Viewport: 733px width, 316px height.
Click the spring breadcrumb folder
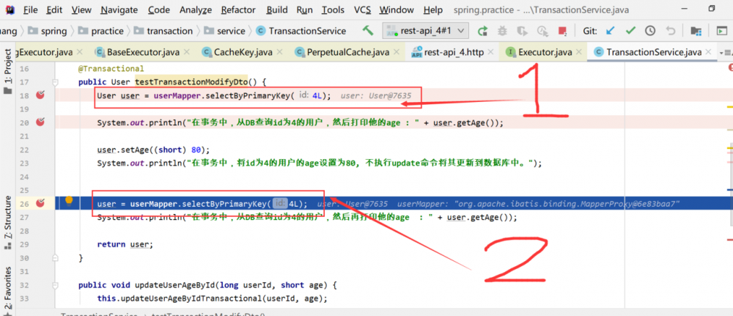pos(47,31)
